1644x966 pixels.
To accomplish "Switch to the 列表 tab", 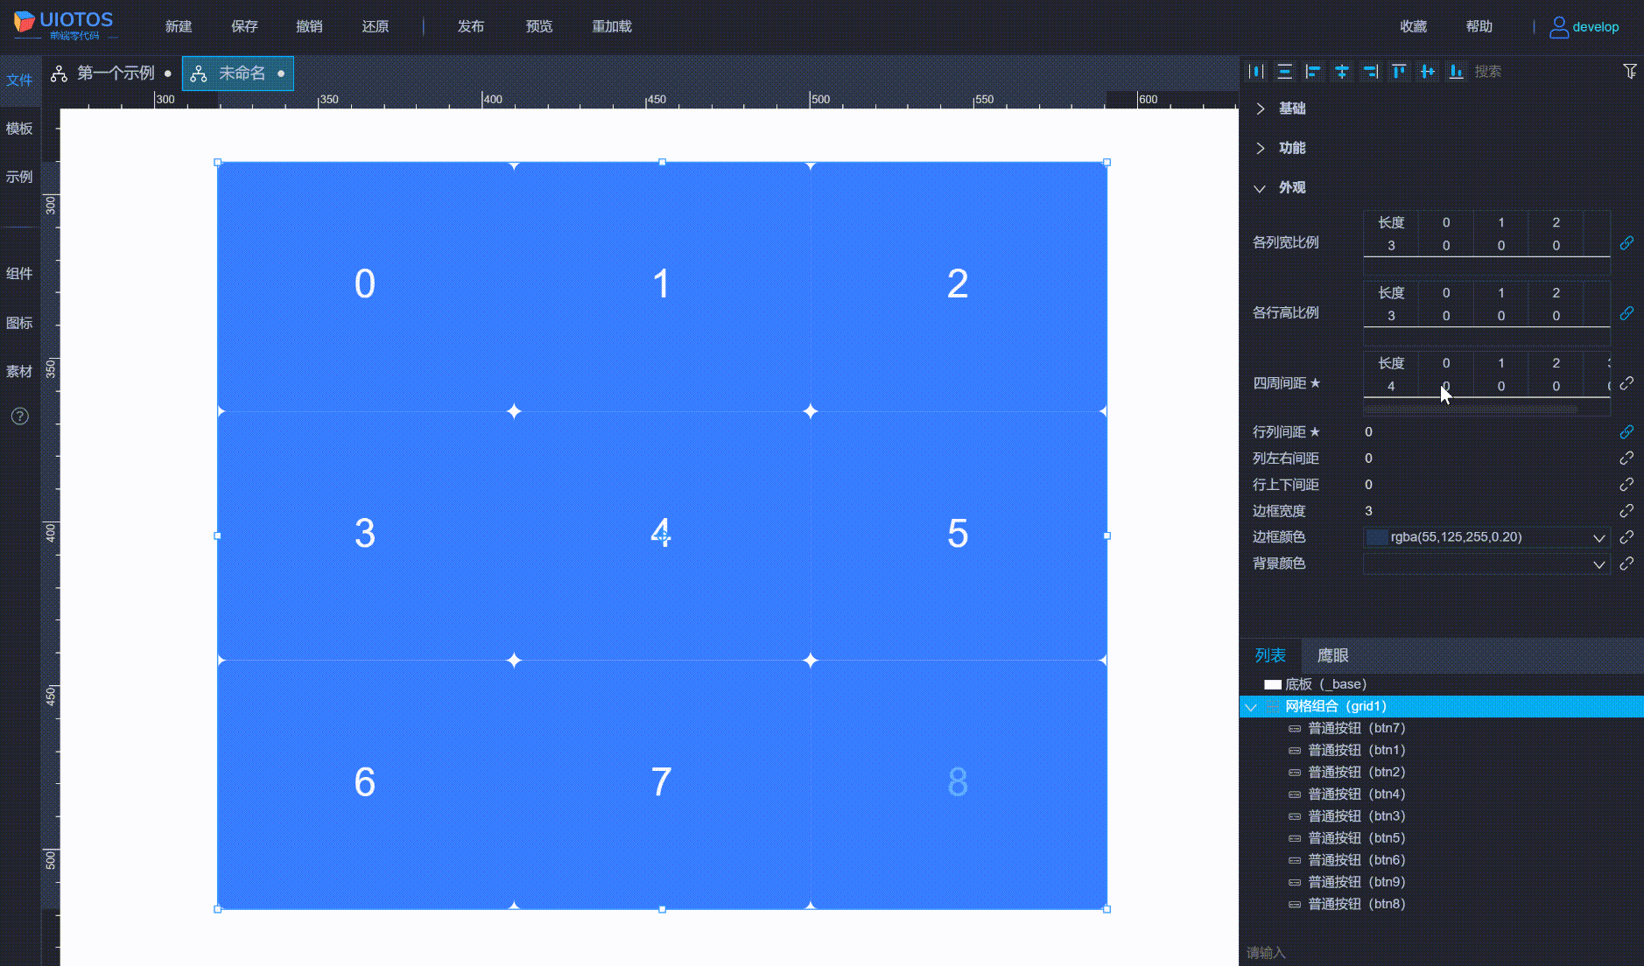I will (1270, 655).
